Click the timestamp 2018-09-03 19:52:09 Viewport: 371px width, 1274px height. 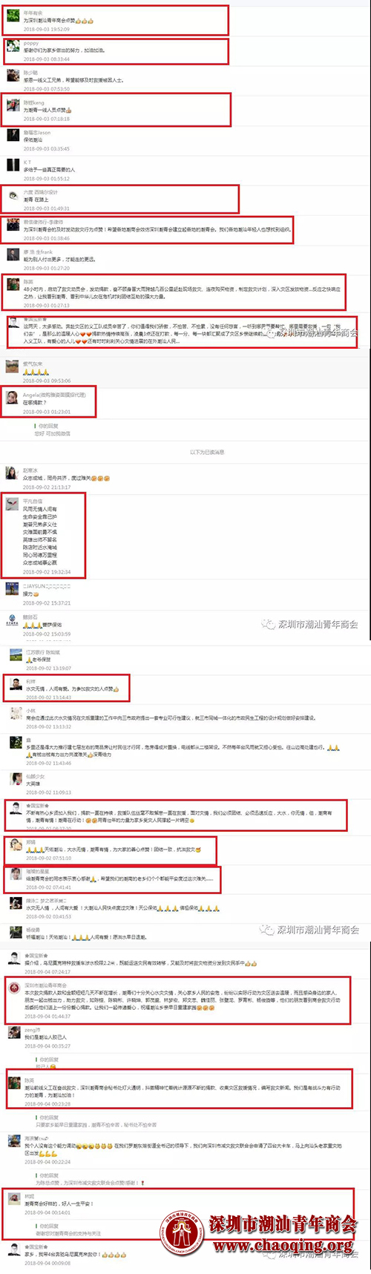[x=46, y=29]
